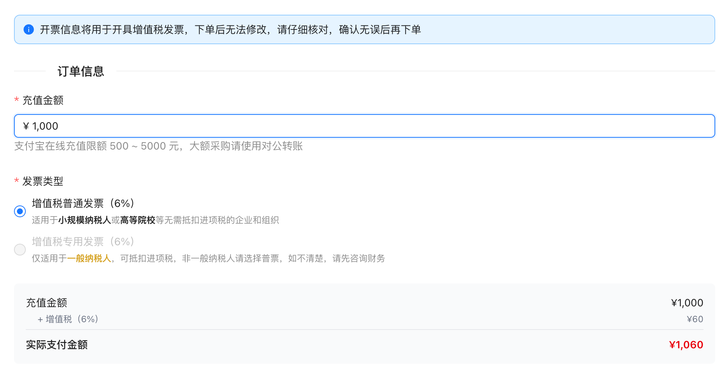
Task: Click the blue info icon in the notice banner
Action: click(28, 29)
